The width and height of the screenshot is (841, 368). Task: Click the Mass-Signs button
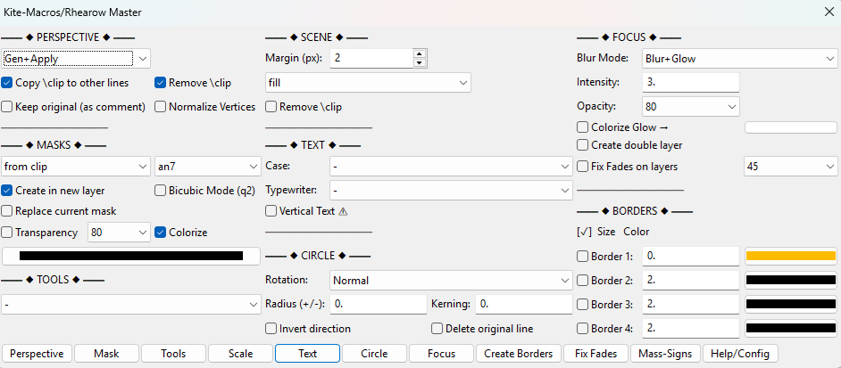point(666,354)
